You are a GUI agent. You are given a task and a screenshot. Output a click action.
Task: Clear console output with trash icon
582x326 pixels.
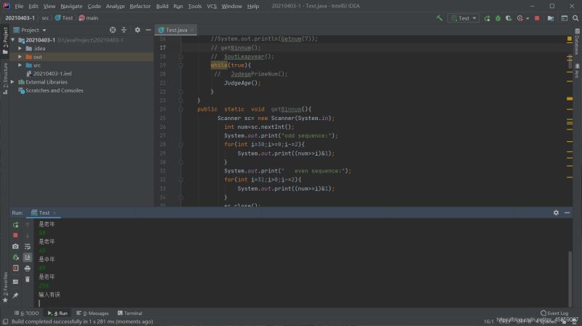(28, 279)
